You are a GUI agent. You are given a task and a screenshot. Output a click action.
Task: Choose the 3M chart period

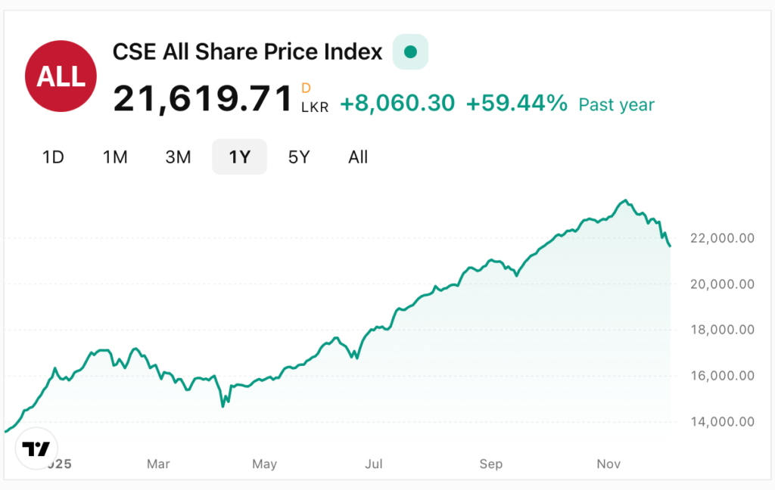tap(178, 157)
